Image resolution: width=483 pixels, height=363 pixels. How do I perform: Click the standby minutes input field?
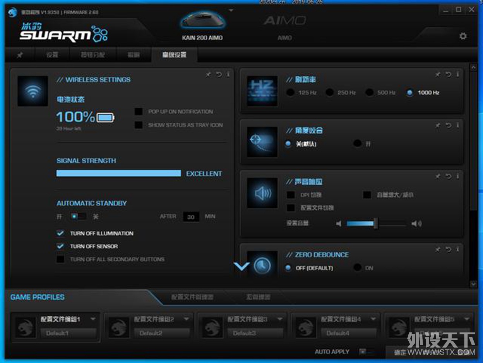pos(191,217)
